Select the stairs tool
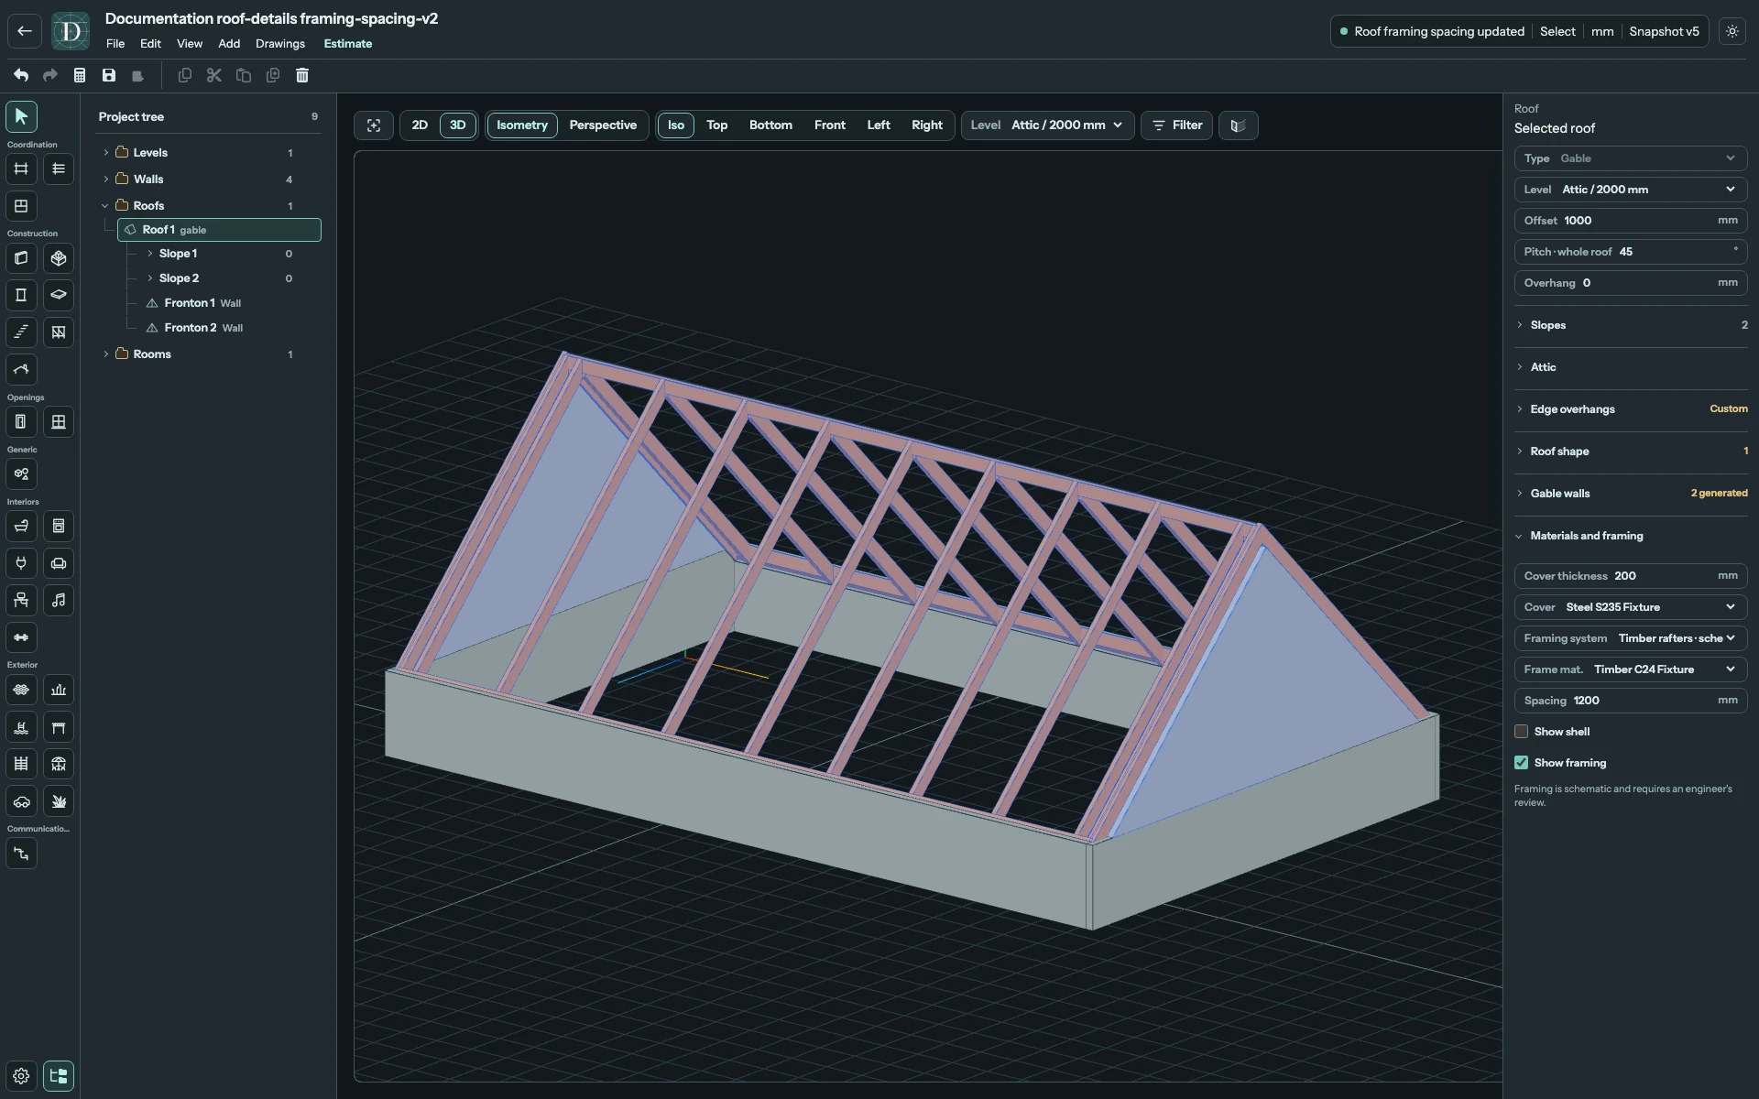This screenshot has height=1099, width=1759. 21,332
